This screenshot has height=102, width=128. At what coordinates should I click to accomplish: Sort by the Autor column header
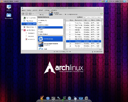click(x=87, y=20)
